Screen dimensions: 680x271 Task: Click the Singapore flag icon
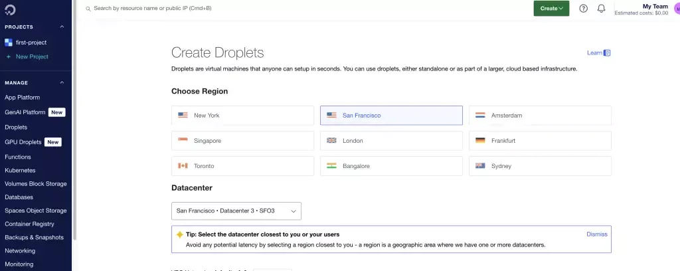coord(183,141)
